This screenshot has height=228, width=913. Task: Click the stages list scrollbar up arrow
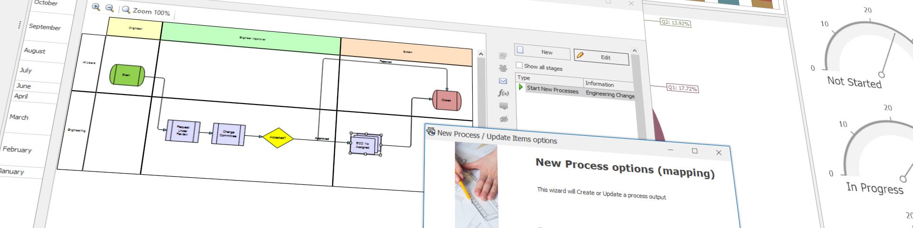coord(634,50)
